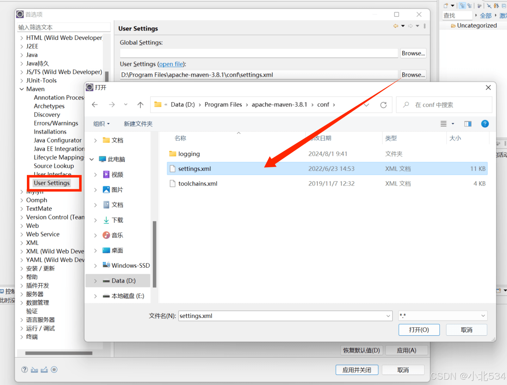Image resolution: width=507 pixels, height=385 pixels.
Task: Toggle categorized presentation in task list
Action: pyautogui.click(x=462, y=6)
